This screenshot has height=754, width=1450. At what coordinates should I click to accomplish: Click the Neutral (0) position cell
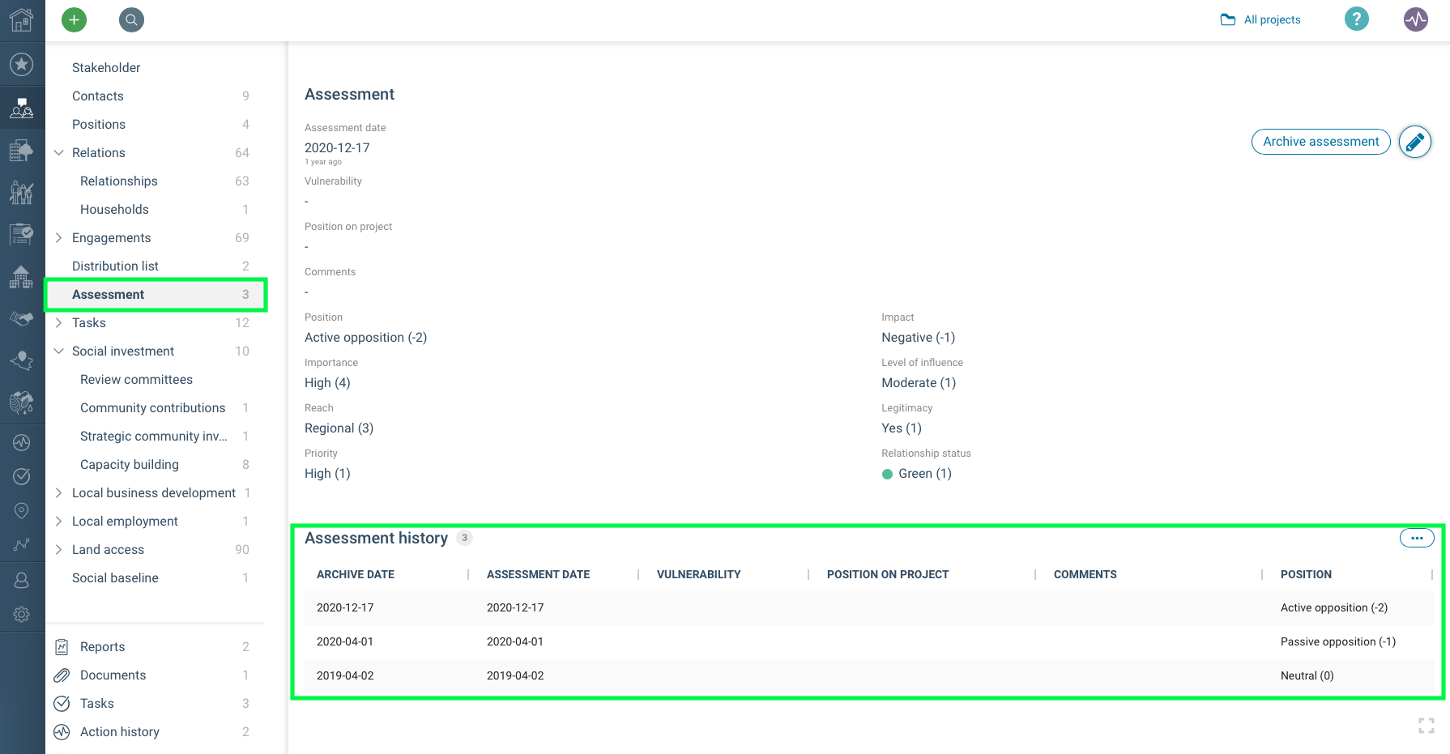point(1307,675)
